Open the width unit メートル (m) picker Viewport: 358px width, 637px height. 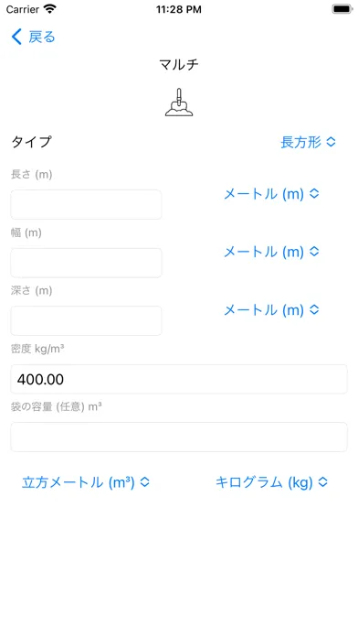[271, 252]
